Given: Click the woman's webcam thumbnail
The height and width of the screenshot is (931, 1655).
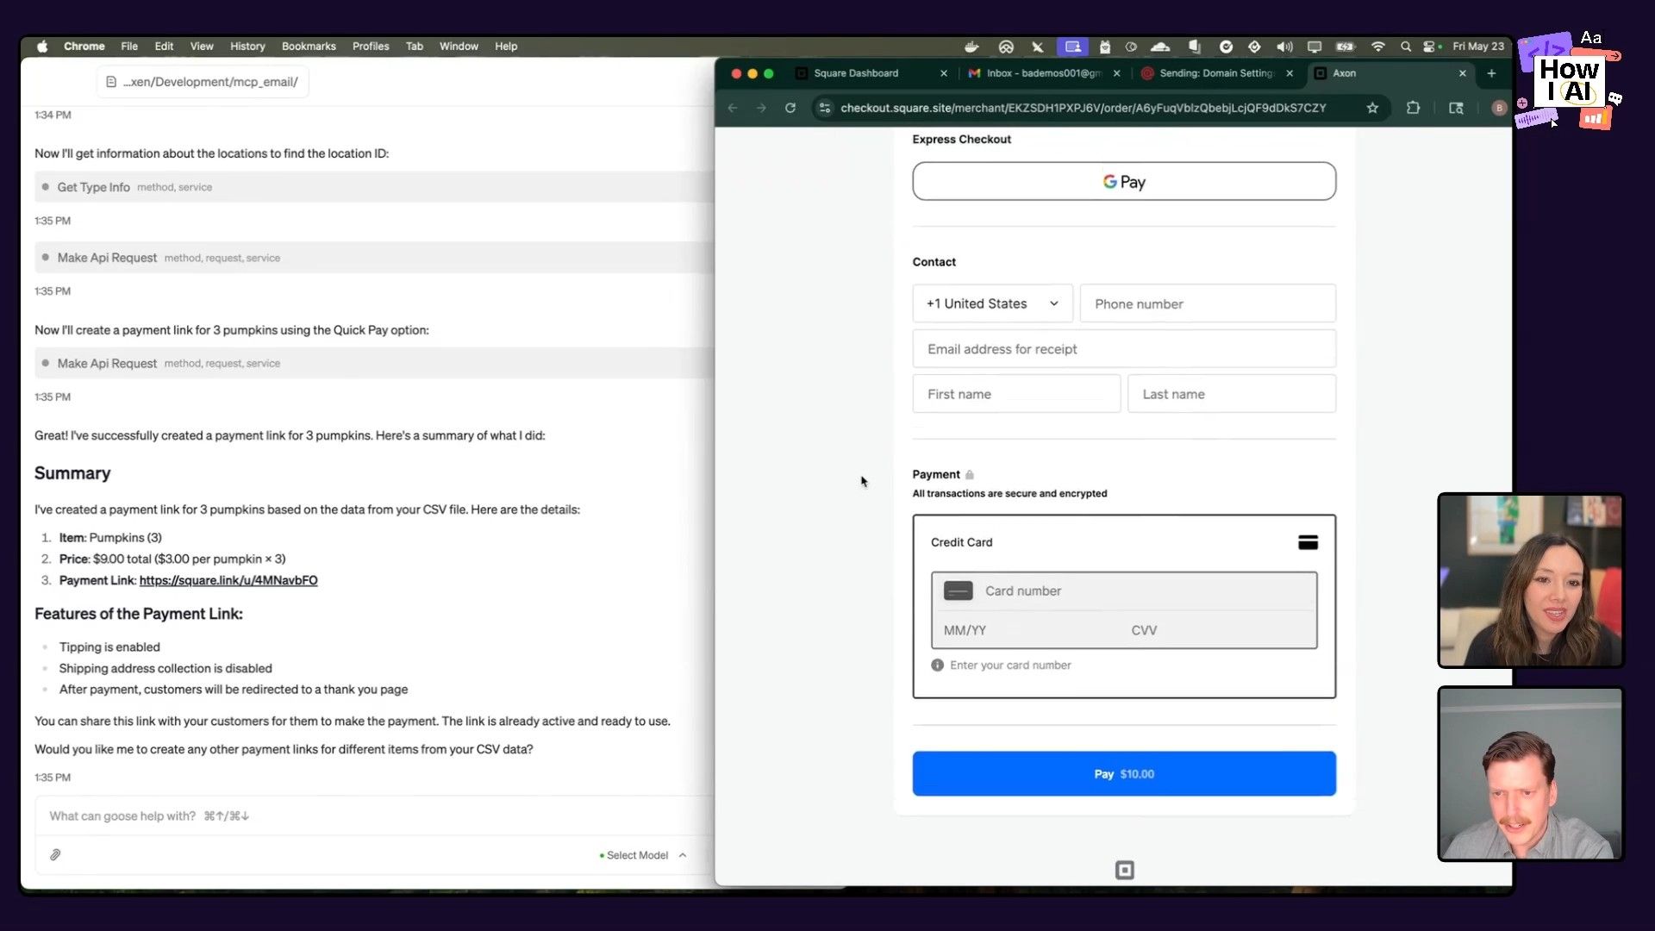Looking at the screenshot, I should [x=1530, y=580].
